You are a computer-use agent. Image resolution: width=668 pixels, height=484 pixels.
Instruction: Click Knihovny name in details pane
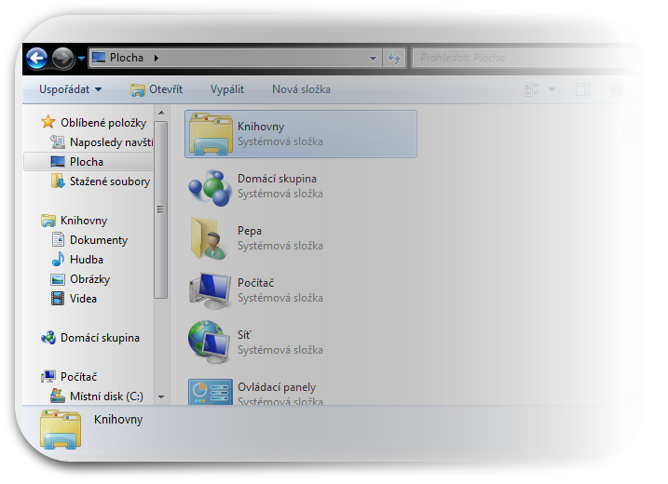coord(118,420)
